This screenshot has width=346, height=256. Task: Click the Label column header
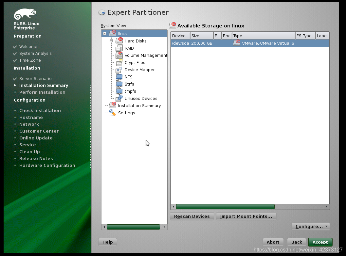click(x=322, y=36)
